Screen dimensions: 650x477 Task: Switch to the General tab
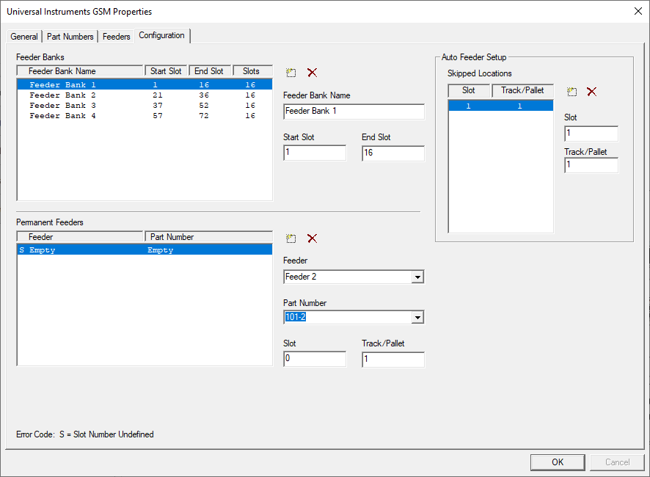pos(24,35)
